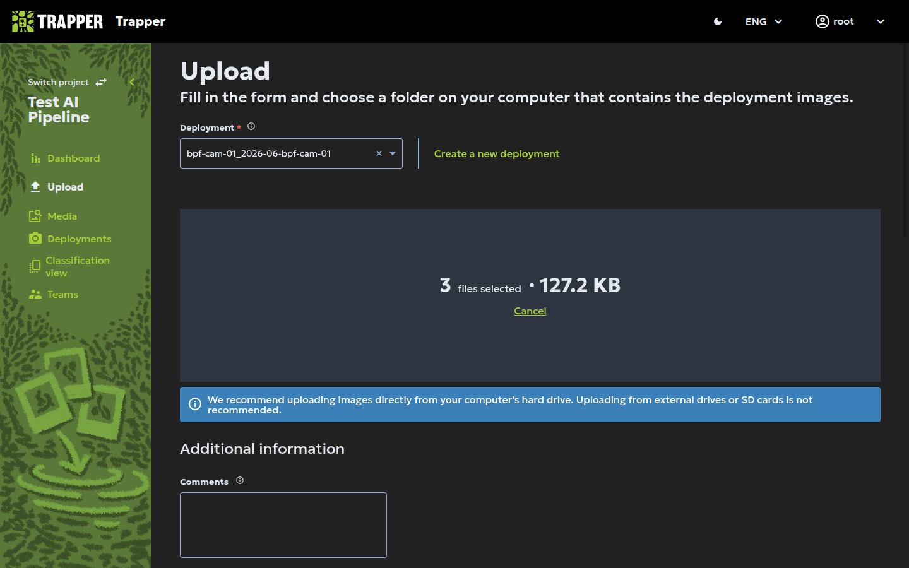Click the info icon in blue banner
The width and height of the screenshot is (909, 568).
(195, 404)
